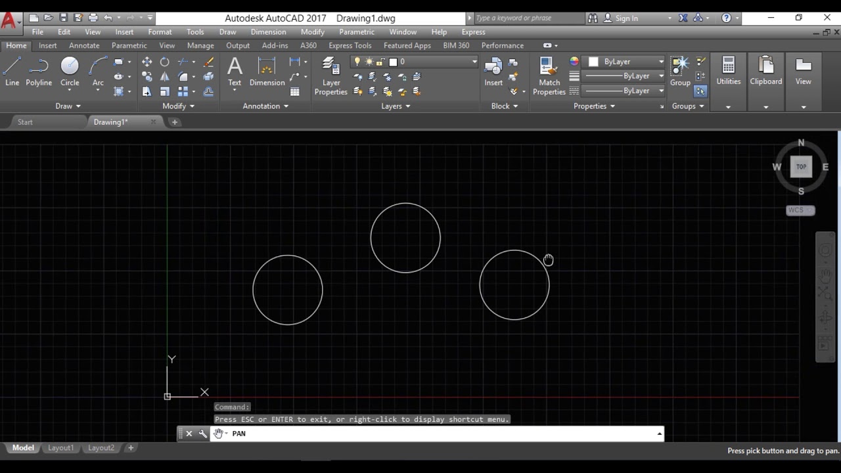Switch to the Annotate ribbon tab
Image resolution: width=841 pixels, height=473 pixels.
tap(84, 45)
